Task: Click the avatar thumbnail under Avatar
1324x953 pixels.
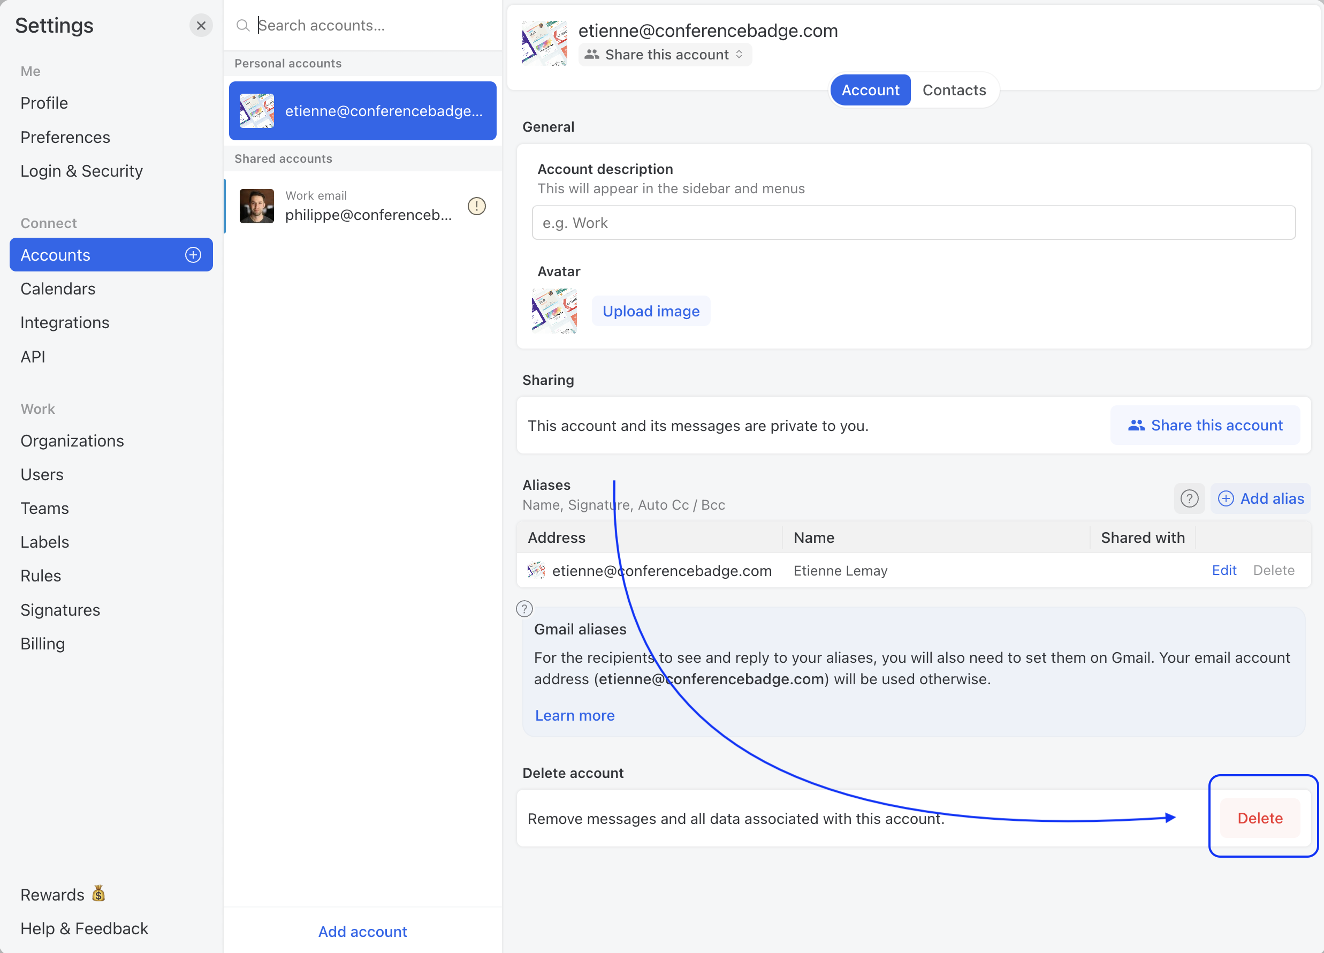Action: [x=554, y=311]
